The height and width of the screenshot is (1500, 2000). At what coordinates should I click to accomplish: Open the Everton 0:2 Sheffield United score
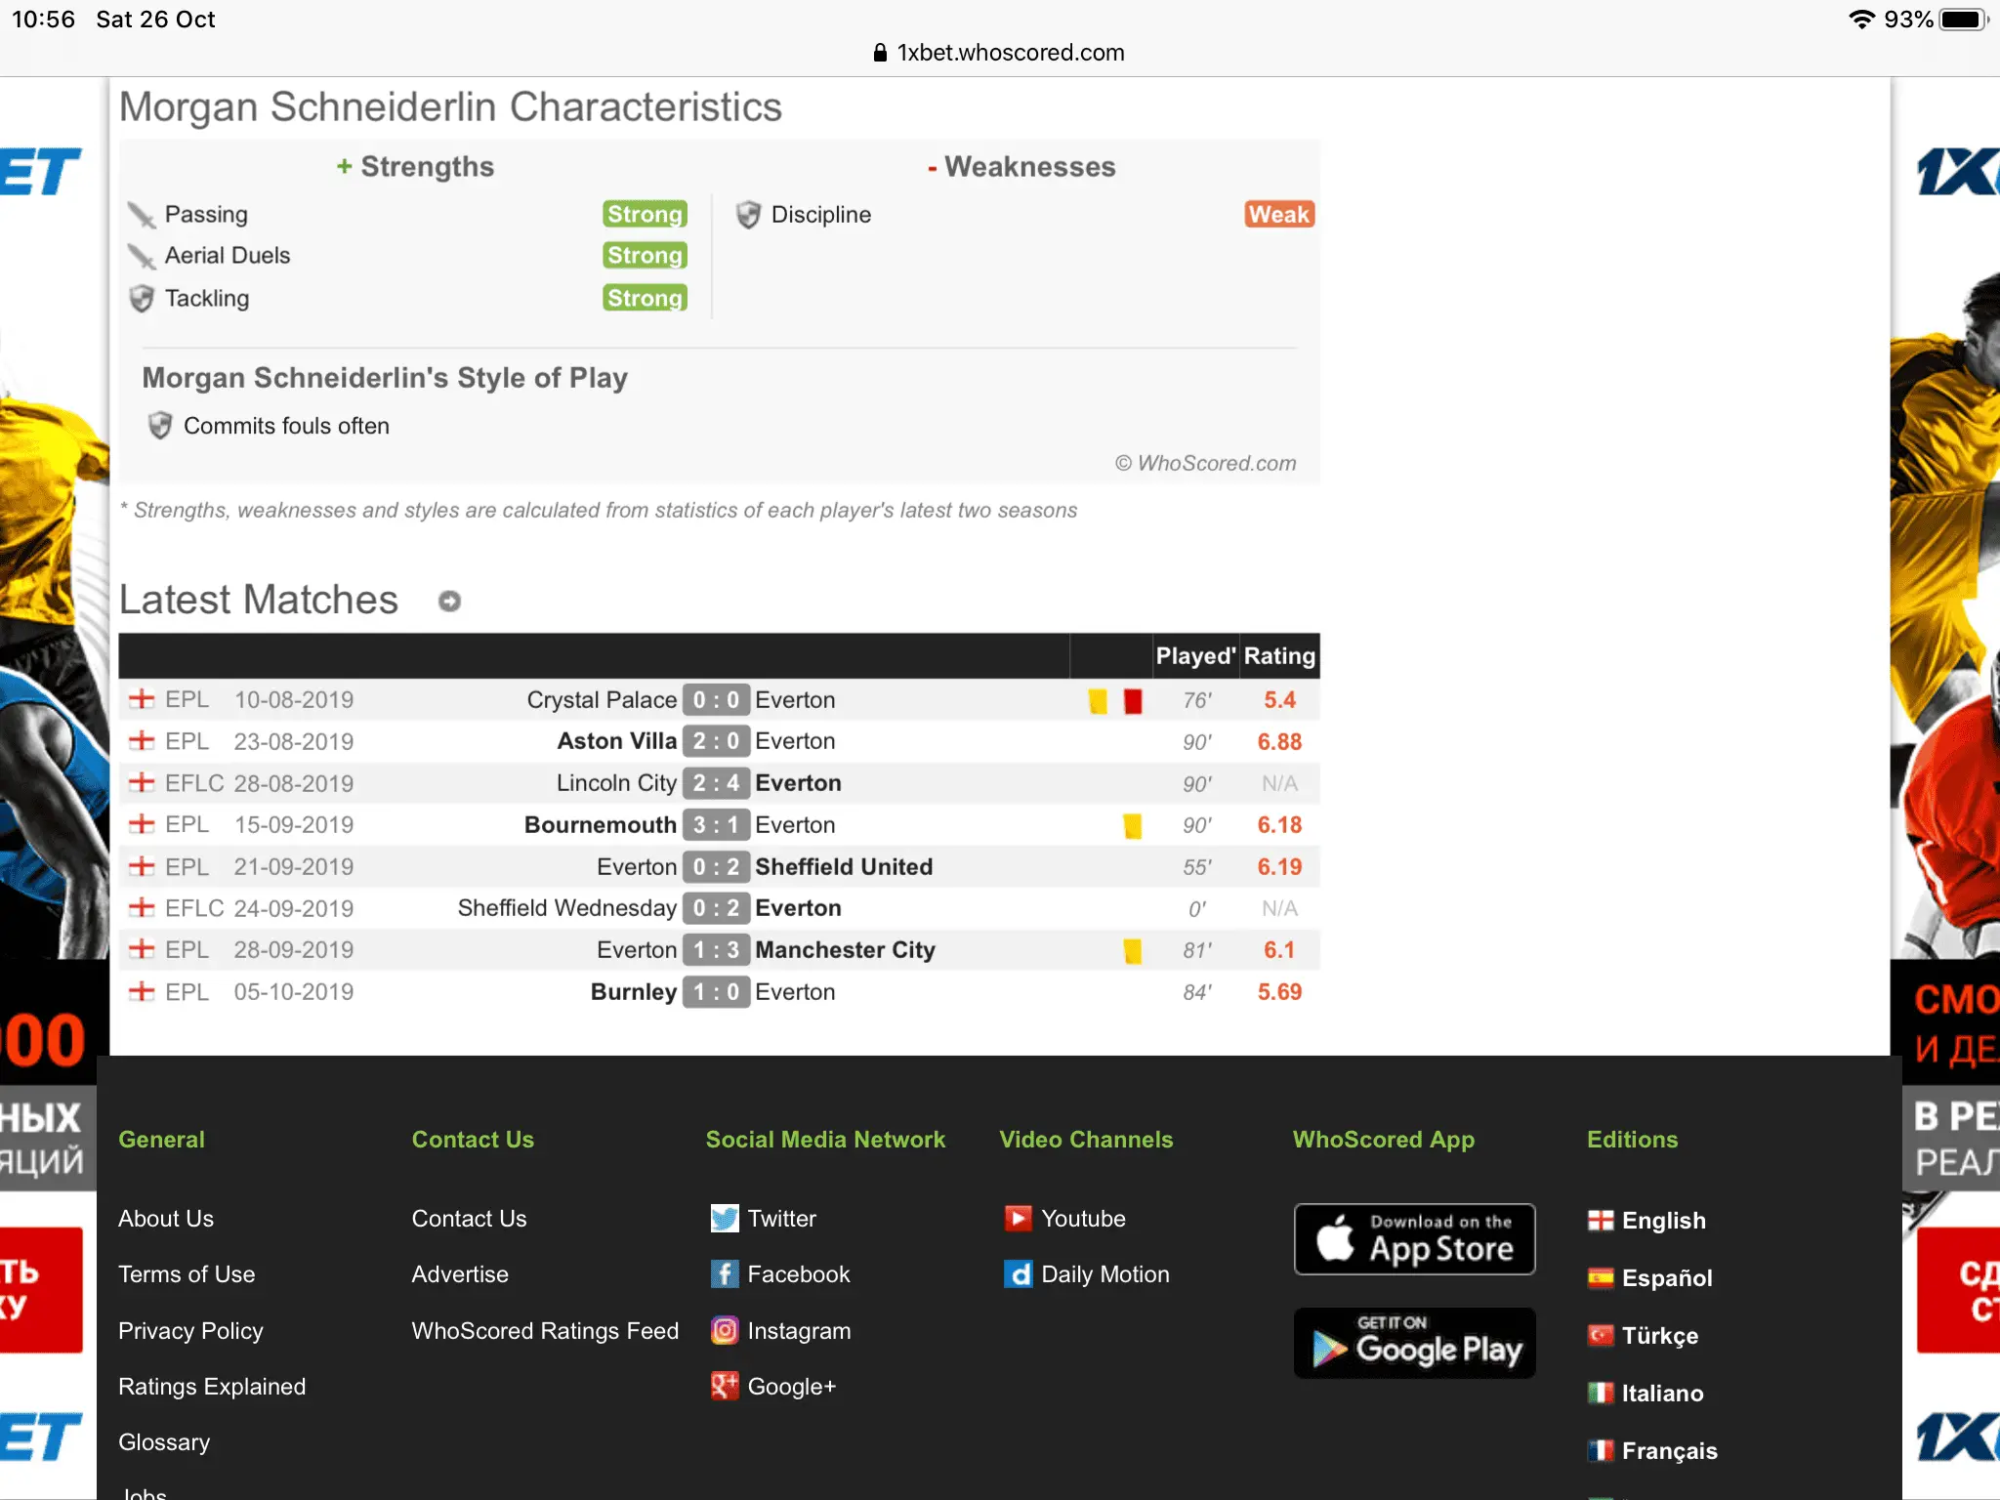click(x=716, y=867)
